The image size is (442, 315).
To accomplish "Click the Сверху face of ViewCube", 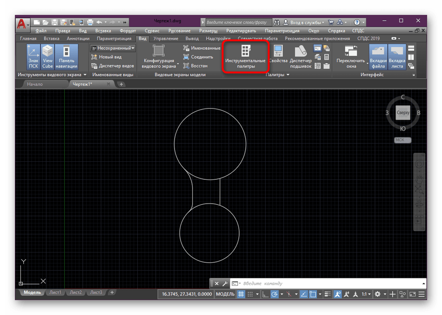I will pyautogui.click(x=402, y=113).
